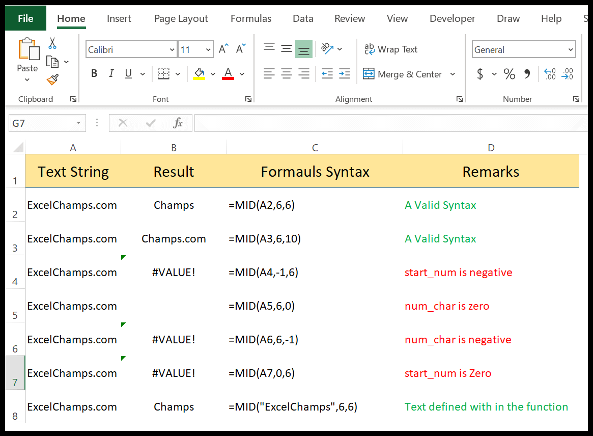This screenshot has height=436, width=593.
Task: Open the font name dropdown
Action: click(x=172, y=49)
